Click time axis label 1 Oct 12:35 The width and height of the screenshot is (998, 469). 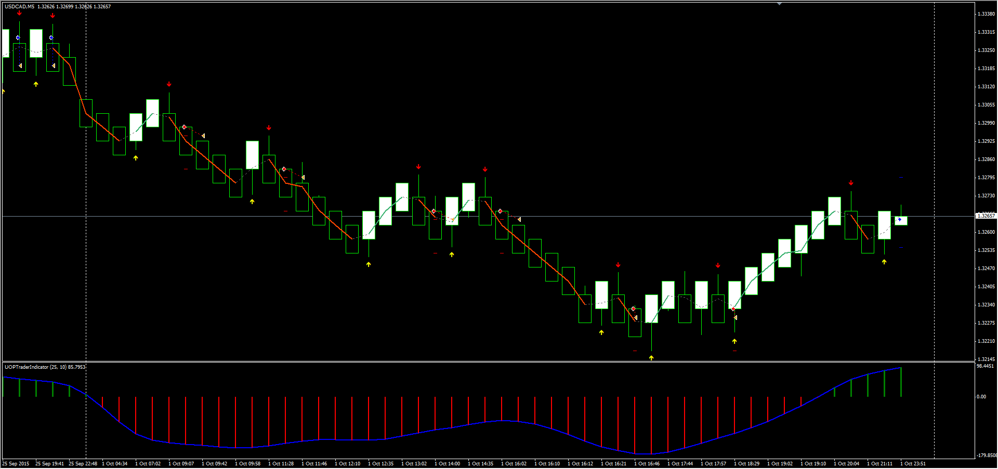381,464
